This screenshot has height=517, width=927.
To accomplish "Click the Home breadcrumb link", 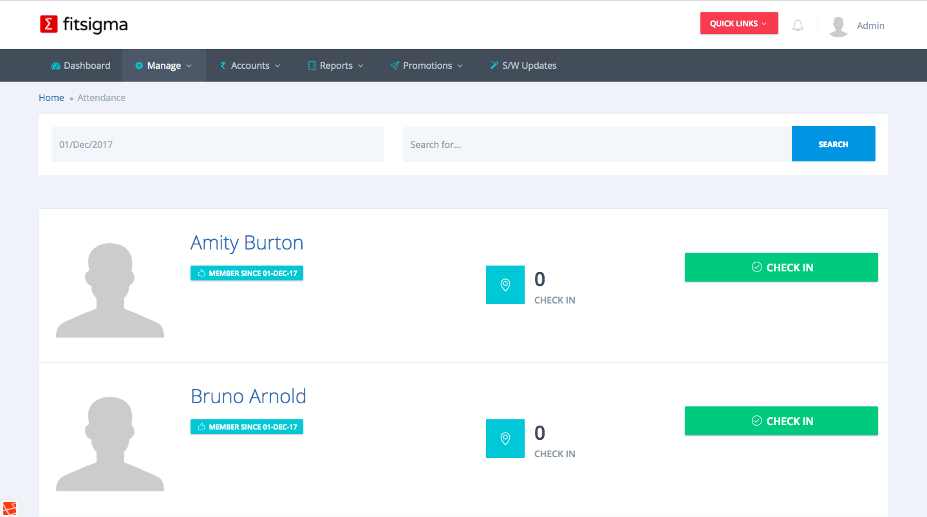I will click(x=51, y=98).
